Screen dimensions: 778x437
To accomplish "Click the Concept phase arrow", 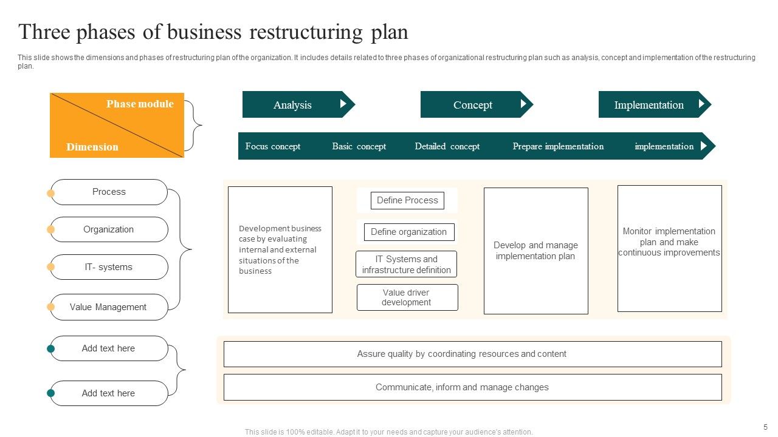I will 473,104.
